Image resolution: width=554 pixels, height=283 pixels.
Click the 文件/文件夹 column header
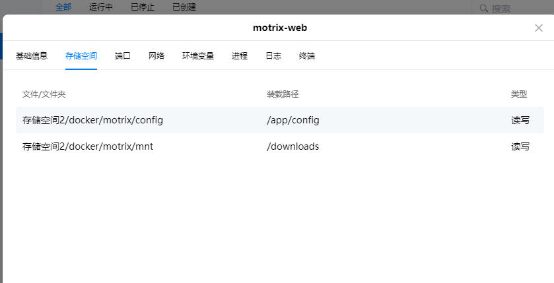tap(44, 94)
